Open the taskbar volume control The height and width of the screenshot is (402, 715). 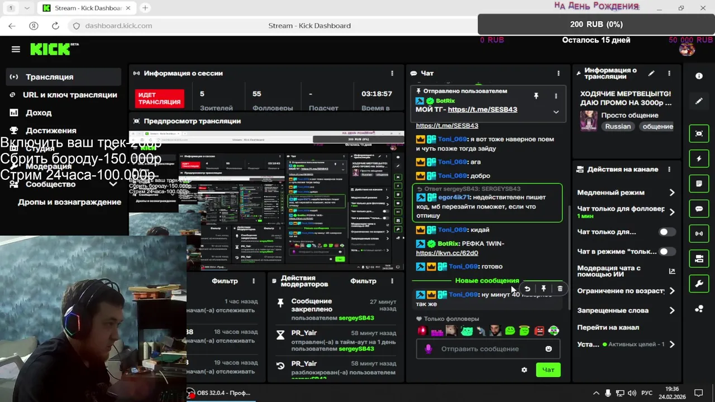point(632,393)
